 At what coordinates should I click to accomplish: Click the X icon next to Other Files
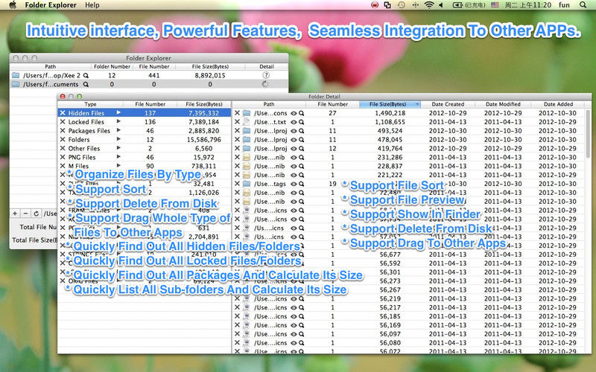63,148
